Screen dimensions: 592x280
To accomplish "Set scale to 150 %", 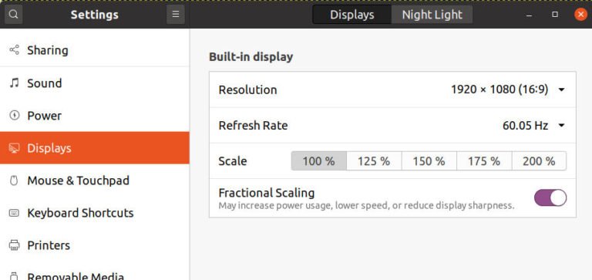I will [x=429, y=161].
